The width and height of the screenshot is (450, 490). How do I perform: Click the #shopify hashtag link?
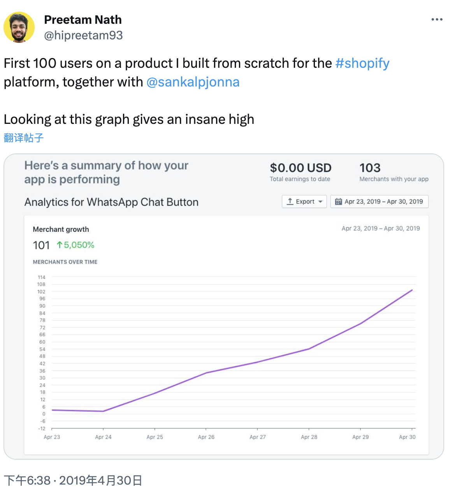click(x=362, y=63)
